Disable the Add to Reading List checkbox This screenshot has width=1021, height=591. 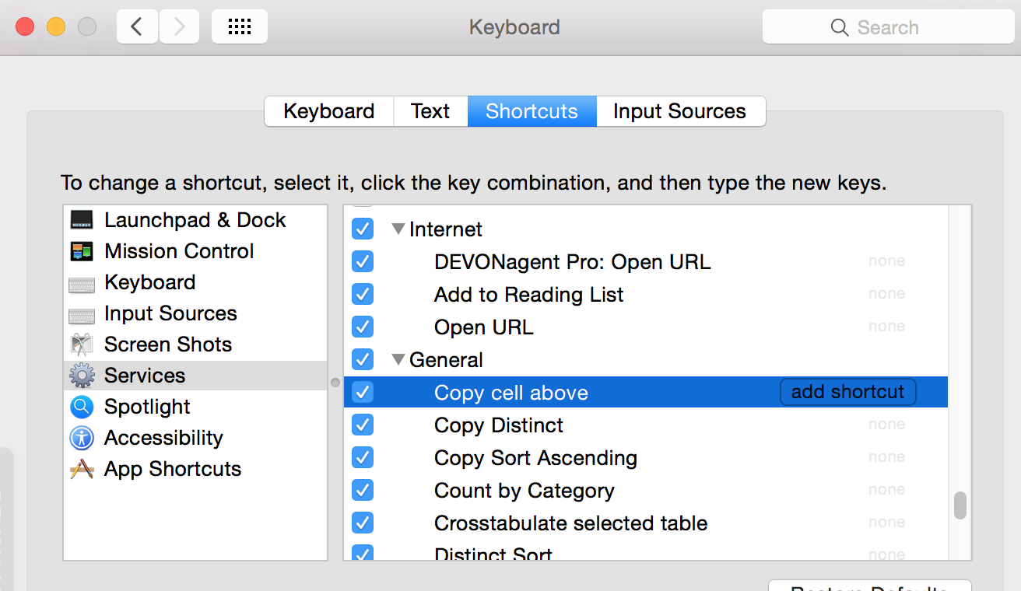363,295
